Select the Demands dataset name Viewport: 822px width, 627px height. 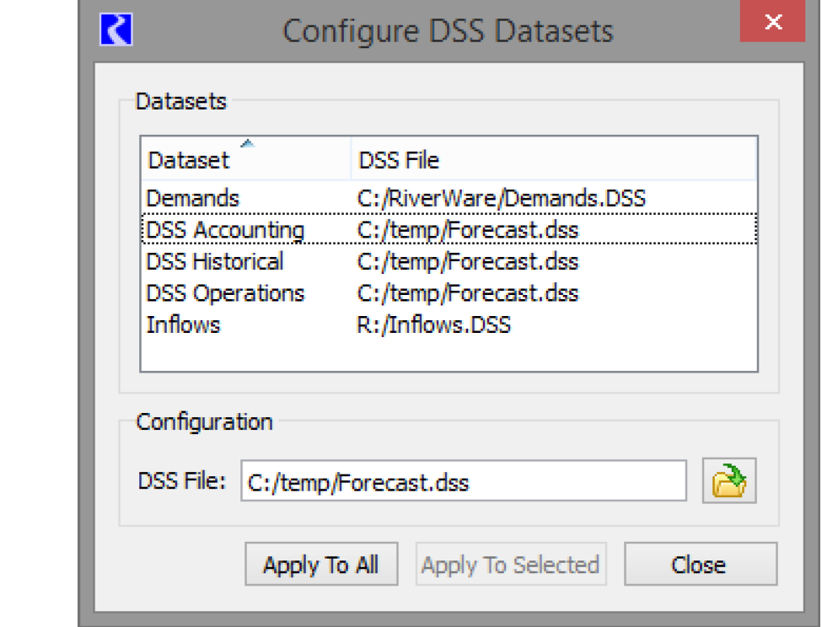tap(193, 199)
